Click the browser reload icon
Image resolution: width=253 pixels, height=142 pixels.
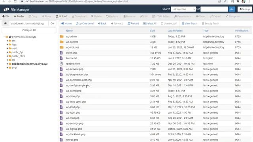click(x=15, y=1)
